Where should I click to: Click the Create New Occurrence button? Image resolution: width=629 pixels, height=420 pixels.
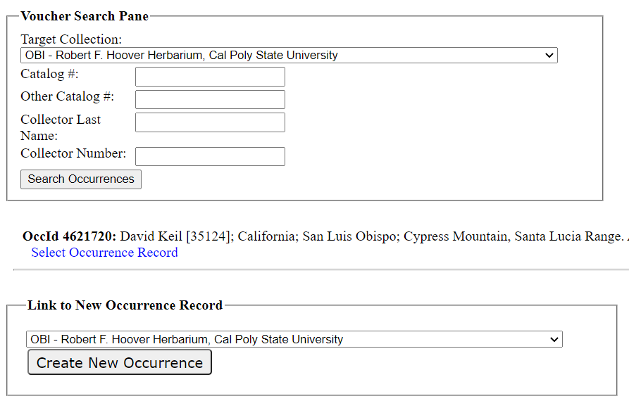tap(120, 362)
